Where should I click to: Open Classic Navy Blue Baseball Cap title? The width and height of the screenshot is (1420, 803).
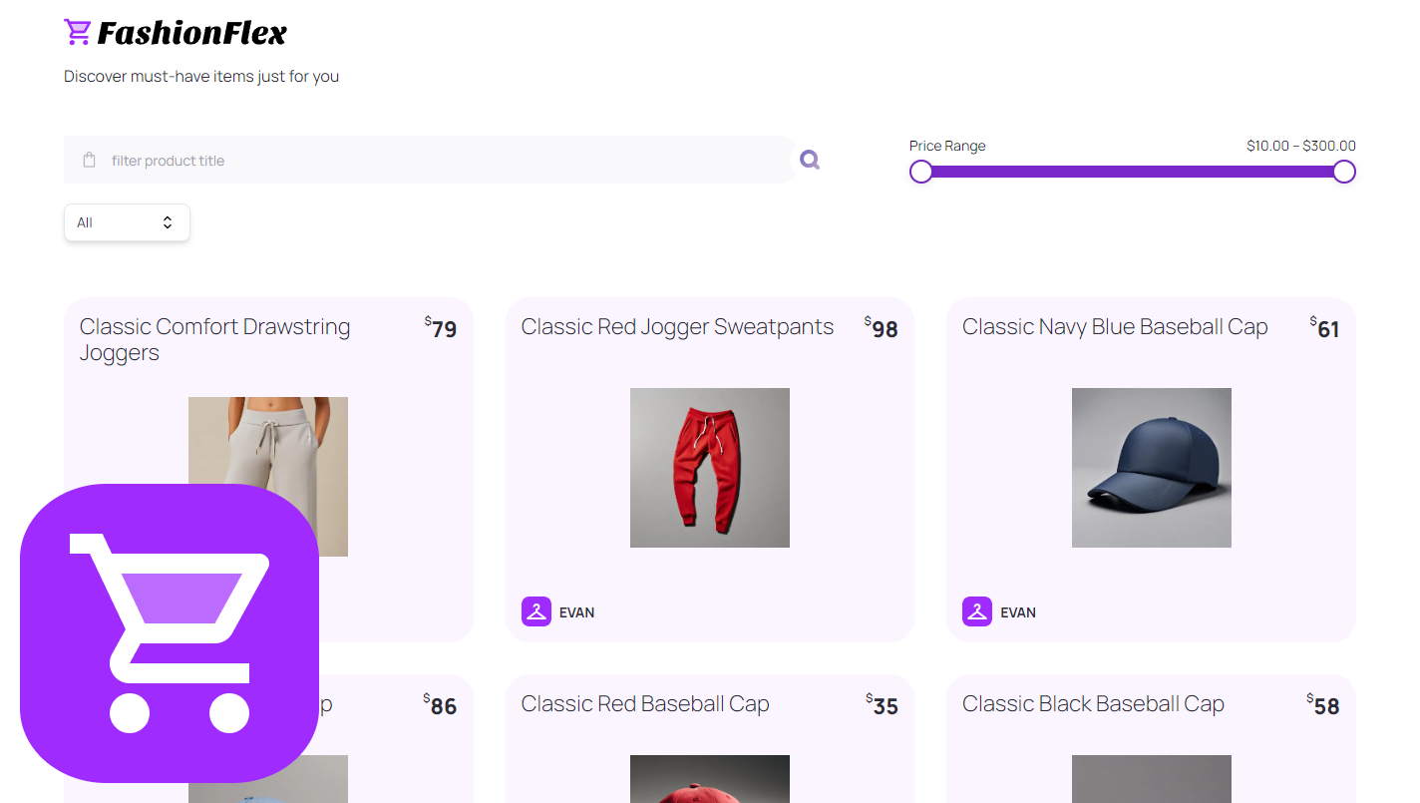(1115, 327)
